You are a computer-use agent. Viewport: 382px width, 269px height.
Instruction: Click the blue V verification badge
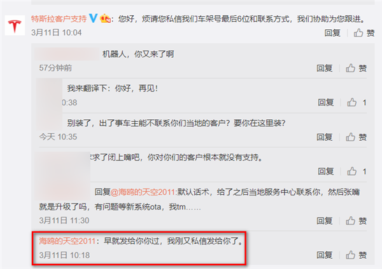[94, 18]
